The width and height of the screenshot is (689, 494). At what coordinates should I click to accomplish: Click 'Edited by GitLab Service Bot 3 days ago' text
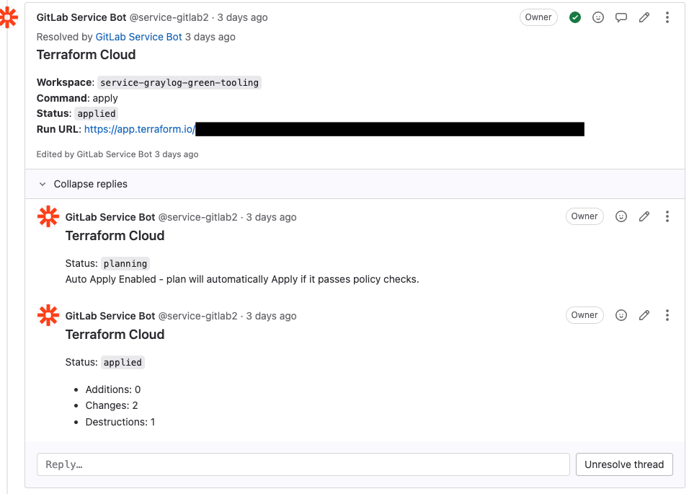coord(117,154)
